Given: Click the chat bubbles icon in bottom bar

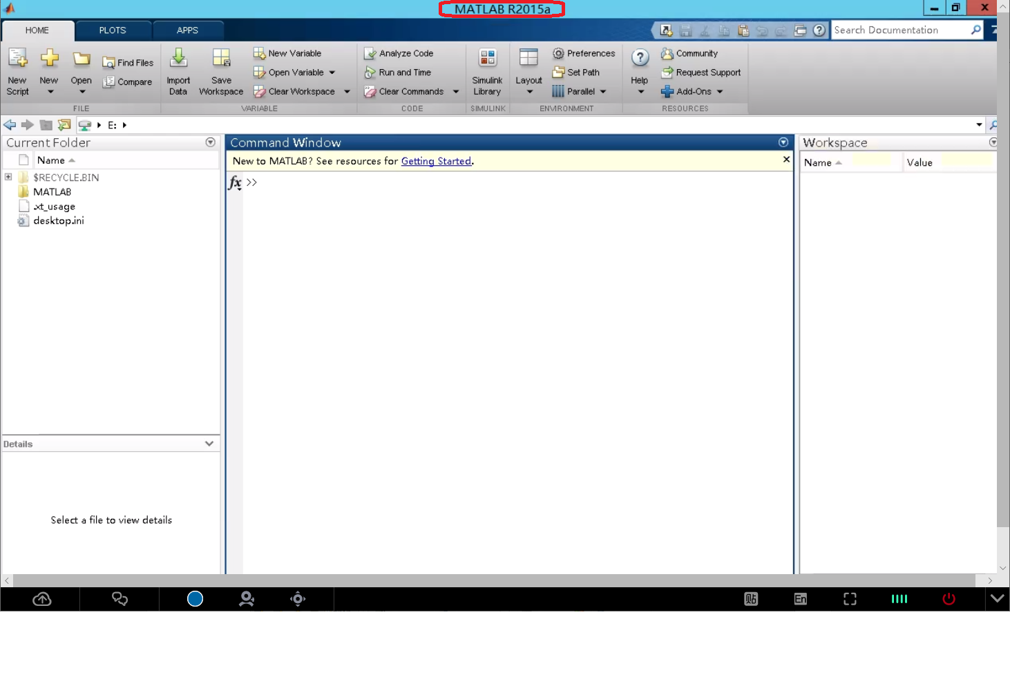Looking at the screenshot, I should click(x=120, y=599).
